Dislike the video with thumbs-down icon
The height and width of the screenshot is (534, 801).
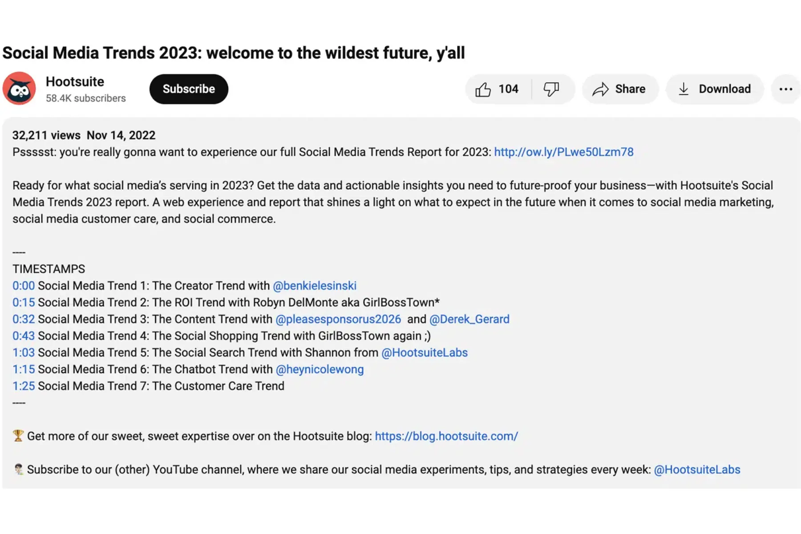[x=552, y=89]
